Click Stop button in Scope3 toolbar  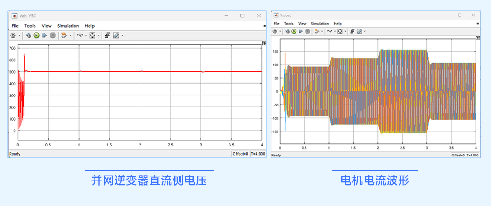(307, 31)
